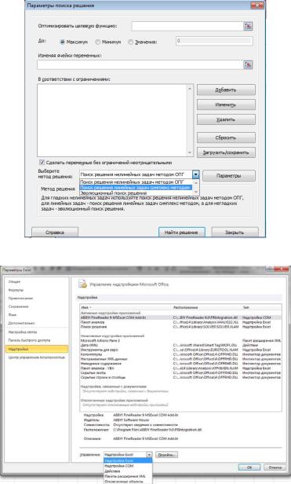The image size is (291, 484).
Task: Click the add-ins management header icon
Action: [x=82, y=284]
